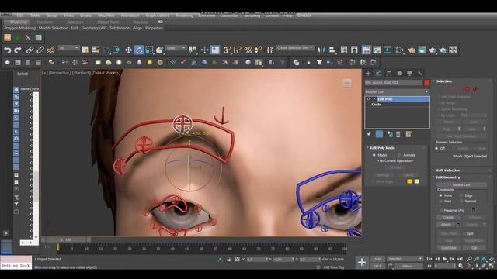Open the Modifier List dropdown
The height and width of the screenshot is (279, 497).
point(397,91)
